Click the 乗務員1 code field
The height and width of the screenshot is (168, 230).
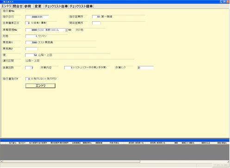(31, 42)
